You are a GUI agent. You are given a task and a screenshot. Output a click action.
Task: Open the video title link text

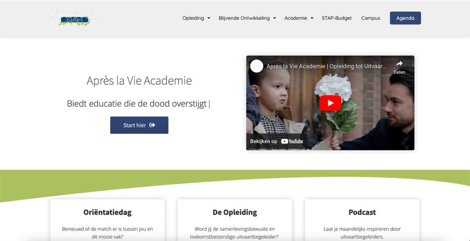(x=326, y=66)
